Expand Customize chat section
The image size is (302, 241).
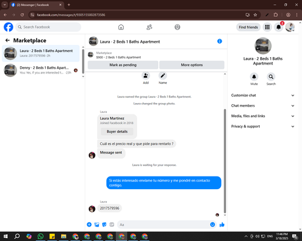pyautogui.click(x=263, y=95)
